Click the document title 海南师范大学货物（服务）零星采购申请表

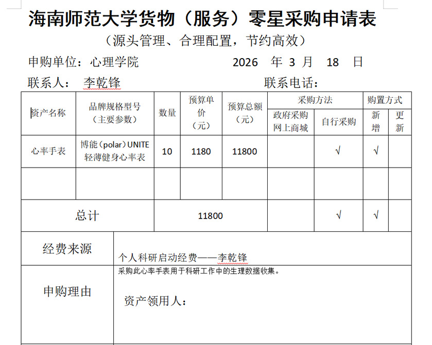coord(202,19)
